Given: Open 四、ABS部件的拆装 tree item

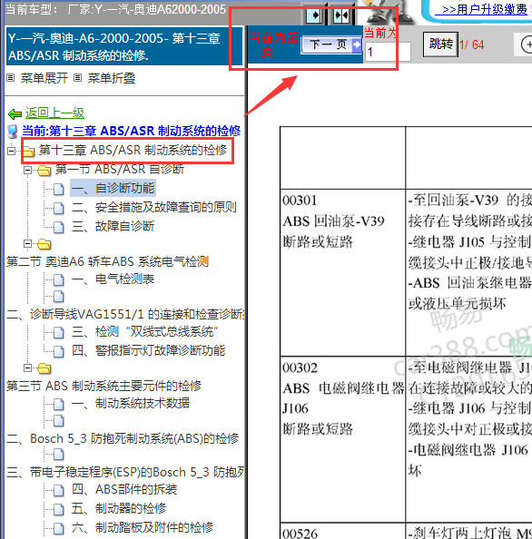Looking at the screenshot, I should pyautogui.click(x=124, y=489).
